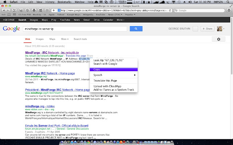Click the volume speaker menu bar icon
The height and width of the screenshot is (145, 233).
tap(190, 2)
